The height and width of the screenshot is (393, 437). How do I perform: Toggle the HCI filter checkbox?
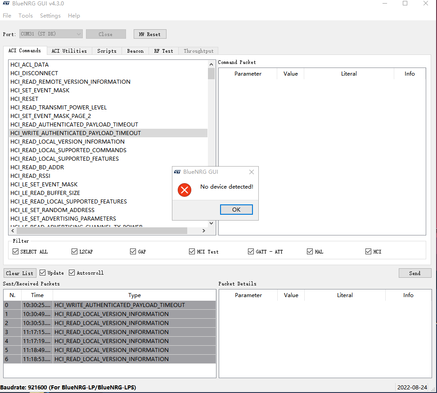369,252
